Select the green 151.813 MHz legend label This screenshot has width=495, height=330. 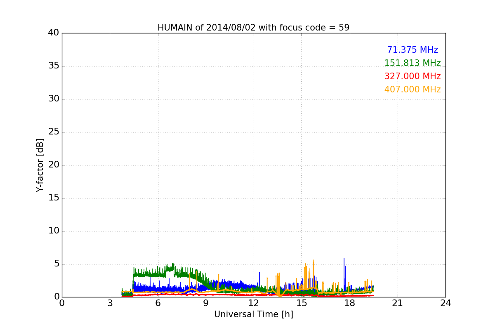coord(412,63)
